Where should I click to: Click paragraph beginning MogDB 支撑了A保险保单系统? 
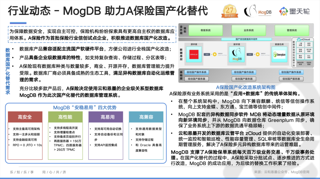click(243, 158)
